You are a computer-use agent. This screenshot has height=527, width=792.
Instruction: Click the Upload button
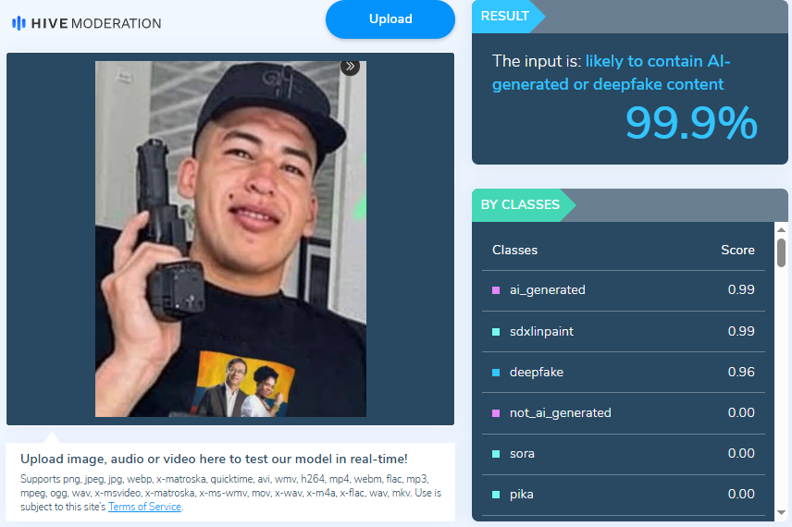(390, 19)
